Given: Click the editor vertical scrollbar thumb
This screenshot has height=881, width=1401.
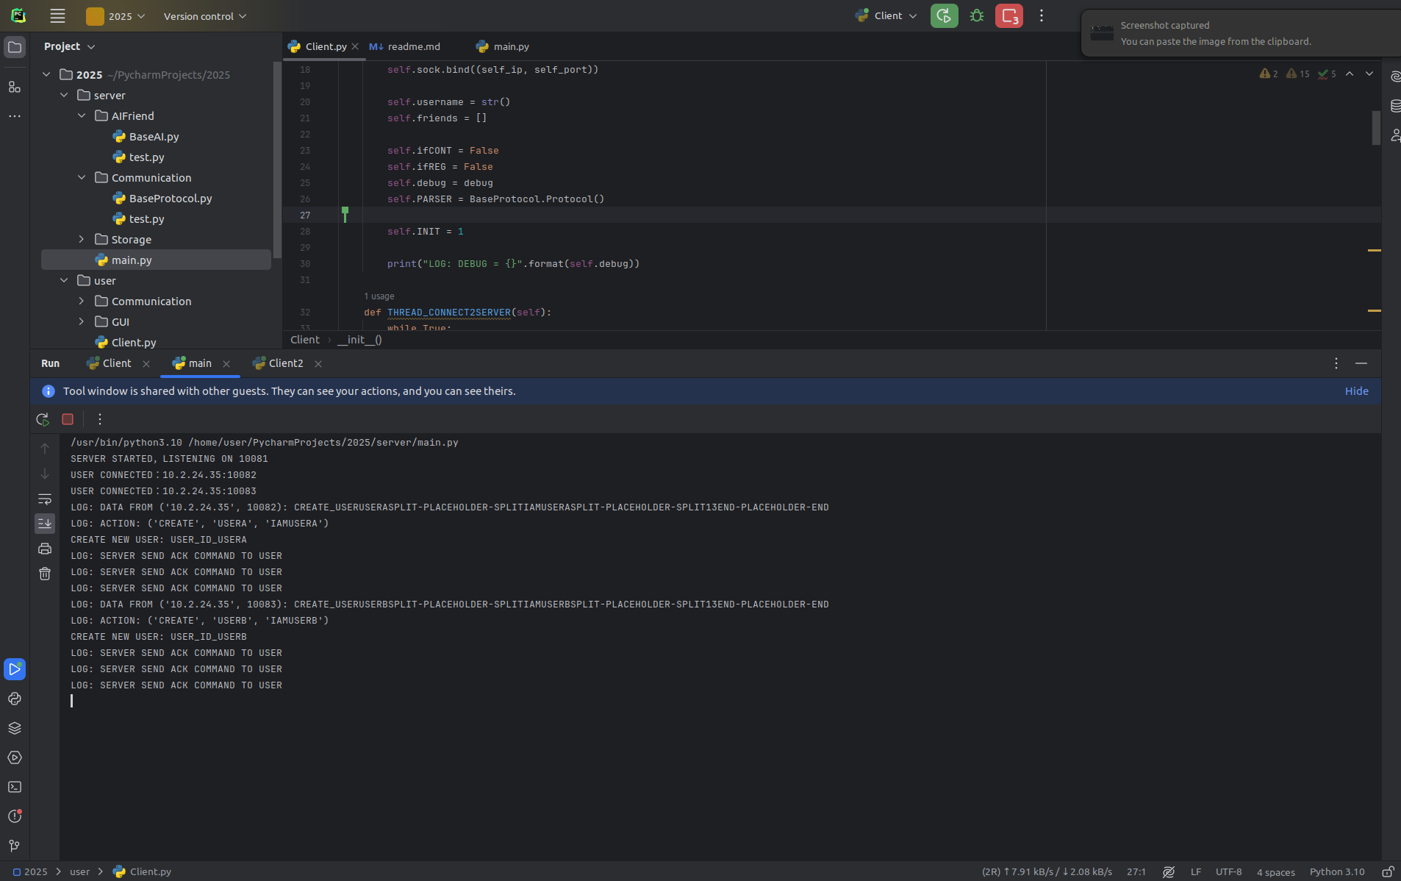Looking at the screenshot, I should tap(1375, 127).
